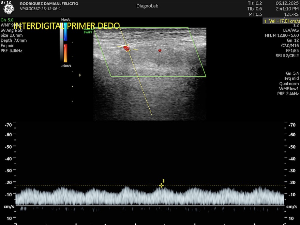Click the DiagnoLab institution title
Screen dimensions: 300x225
(x=147, y=6)
